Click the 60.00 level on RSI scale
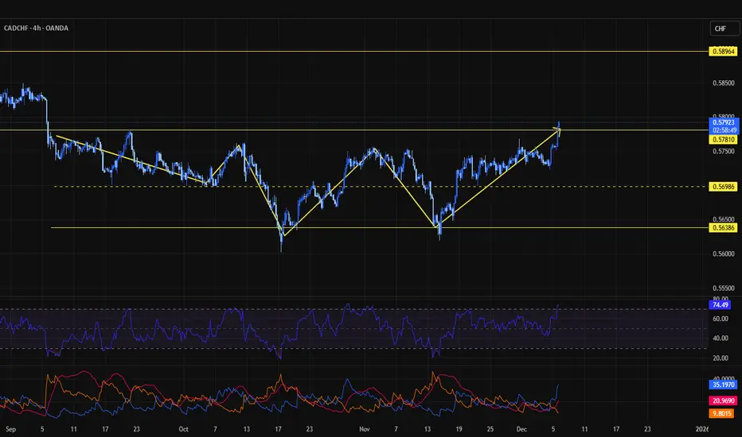This screenshot has width=742, height=437. 723,319
